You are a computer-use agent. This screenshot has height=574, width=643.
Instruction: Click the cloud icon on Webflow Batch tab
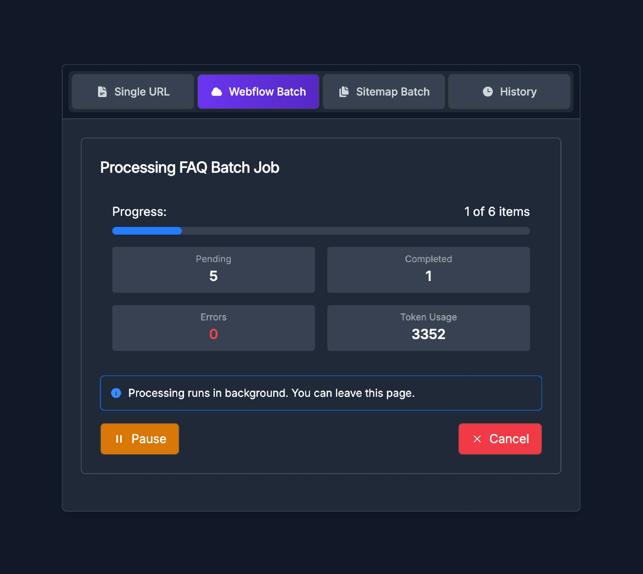pos(217,91)
